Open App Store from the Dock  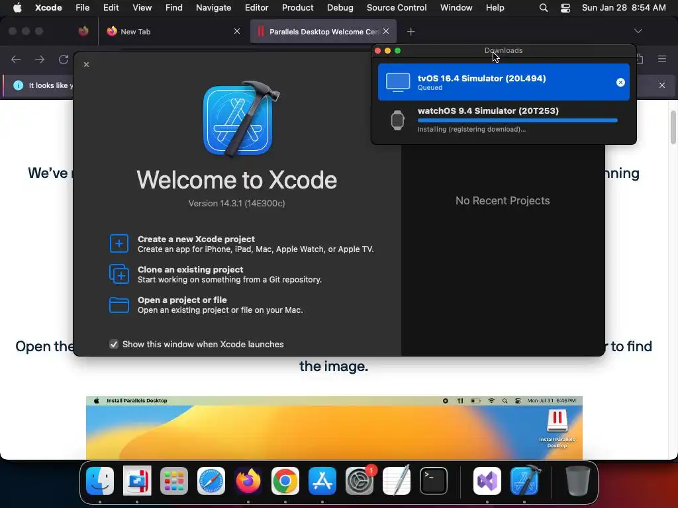322,480
